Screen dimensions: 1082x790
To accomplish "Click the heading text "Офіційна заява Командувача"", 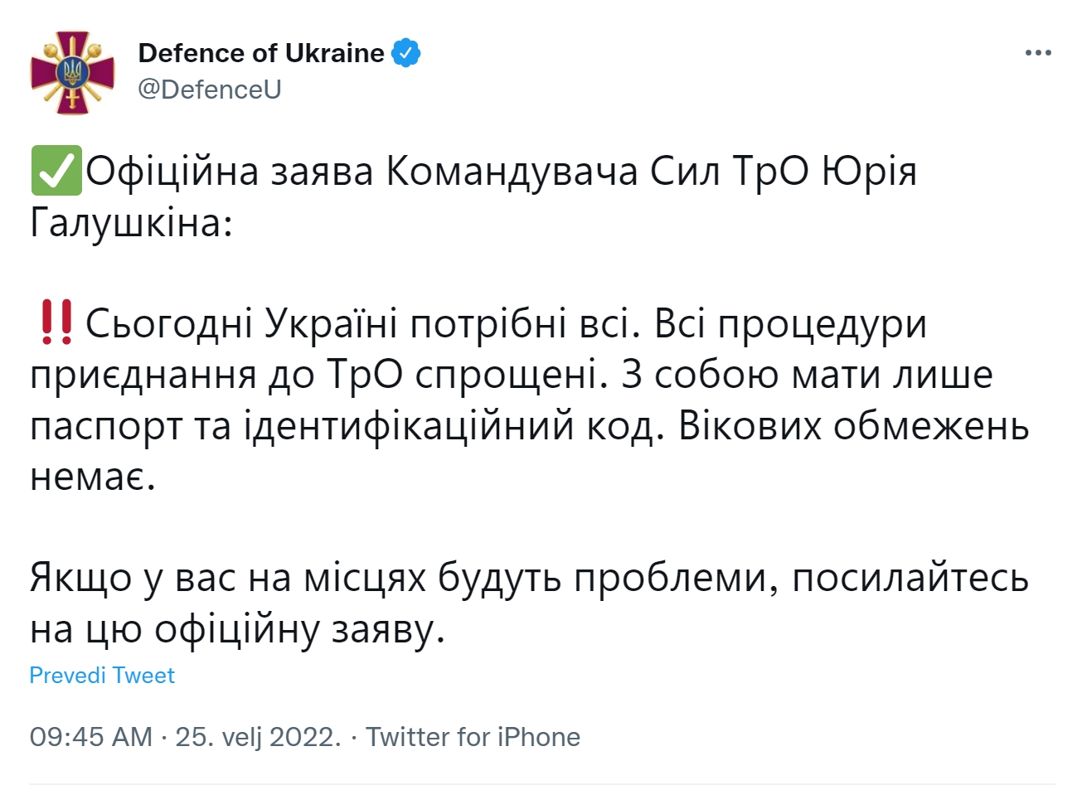I will click(362, 172).
